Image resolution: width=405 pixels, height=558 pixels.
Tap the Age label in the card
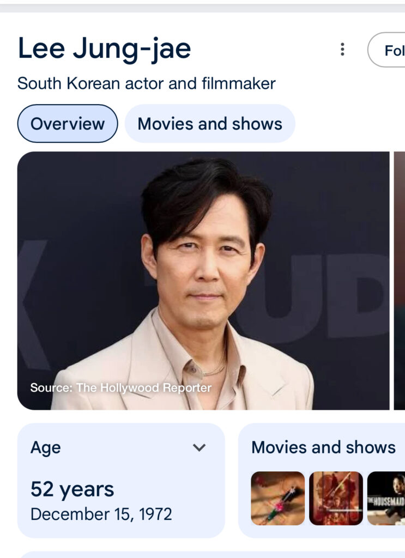[46, 448]
